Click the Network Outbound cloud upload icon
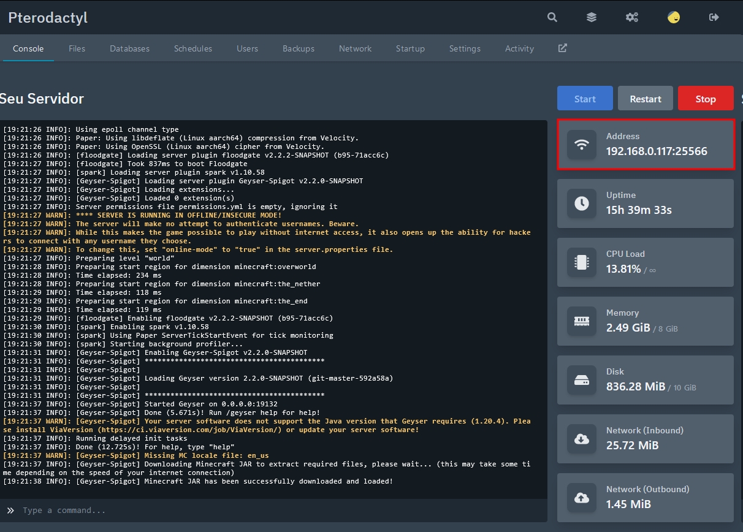Image resolution: width=743 pixels, height=532 pixels. point(582,498)
